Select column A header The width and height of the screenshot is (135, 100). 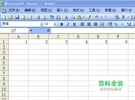19,36
